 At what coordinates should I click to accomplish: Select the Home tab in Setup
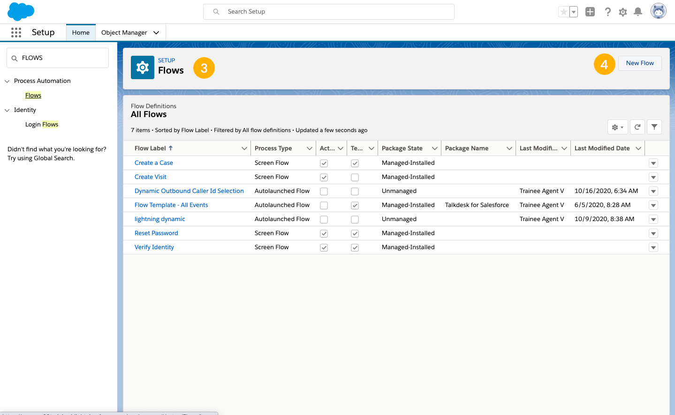[x=81, y=32]
